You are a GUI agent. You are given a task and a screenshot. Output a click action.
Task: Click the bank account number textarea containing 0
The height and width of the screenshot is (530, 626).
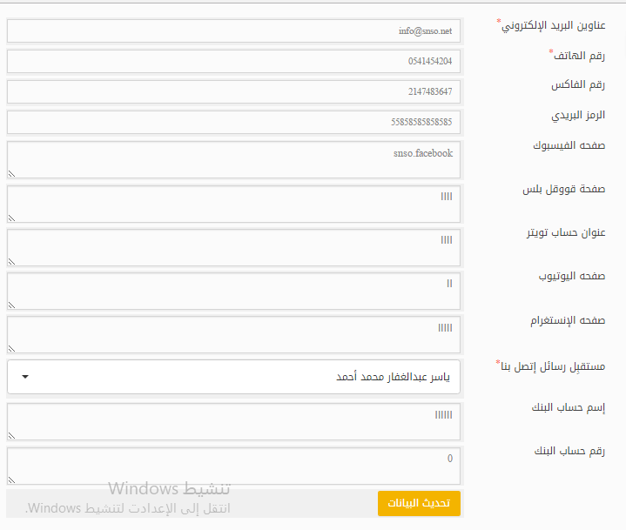pyautogui.click(x=233, y=466)
